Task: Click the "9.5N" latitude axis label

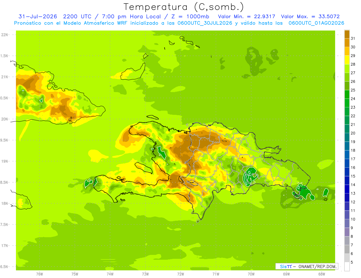Action: [4, 140]
